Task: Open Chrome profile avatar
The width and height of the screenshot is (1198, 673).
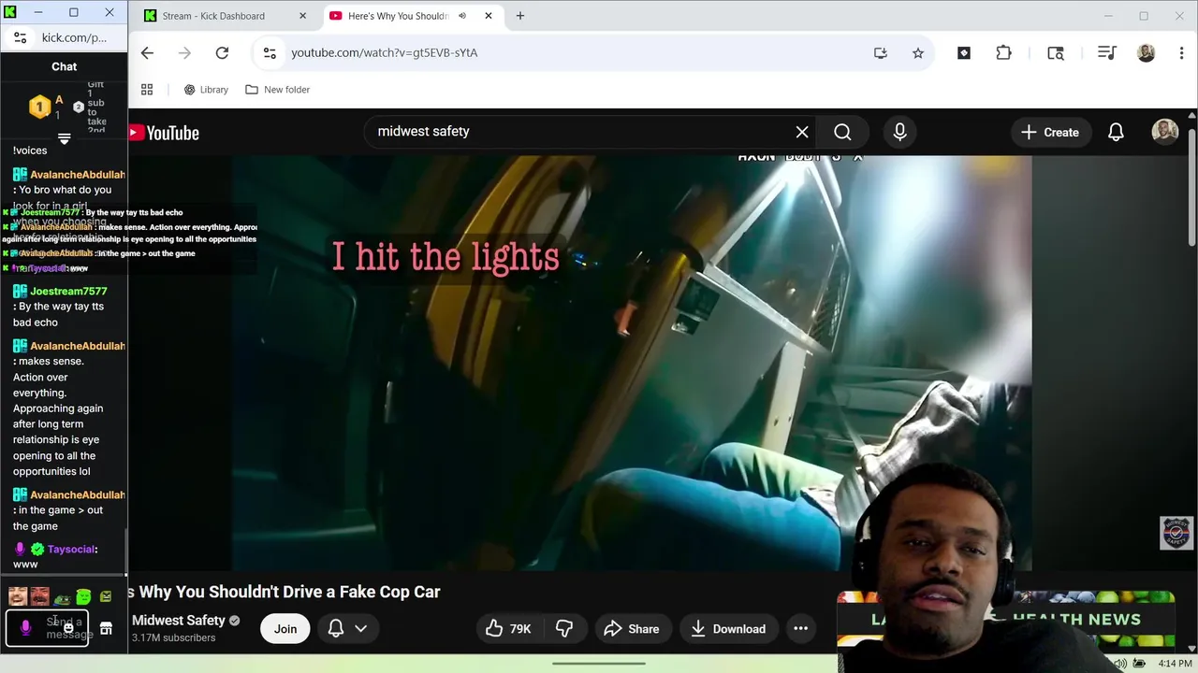Action: (x=1146, y=52)
